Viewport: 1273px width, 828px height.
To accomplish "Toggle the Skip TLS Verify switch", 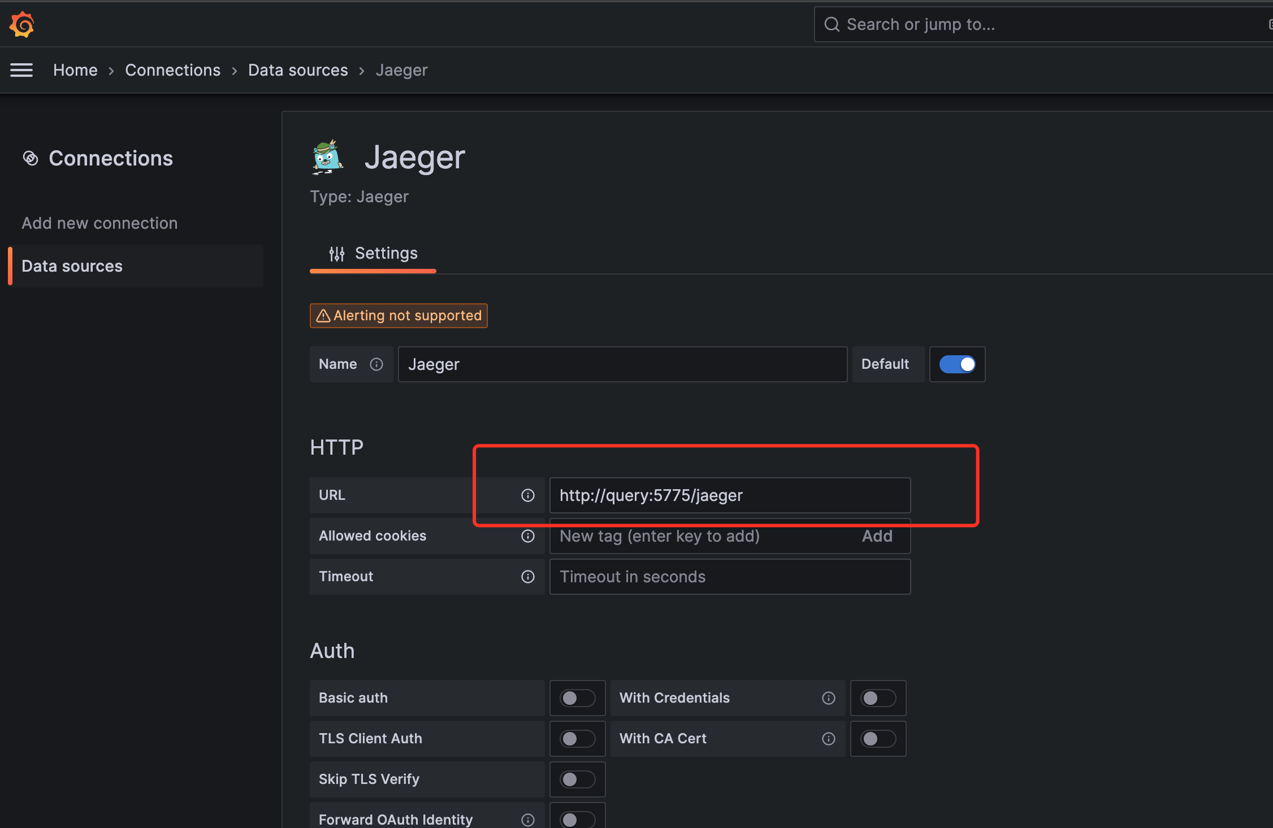I will [x=577, y=779].
